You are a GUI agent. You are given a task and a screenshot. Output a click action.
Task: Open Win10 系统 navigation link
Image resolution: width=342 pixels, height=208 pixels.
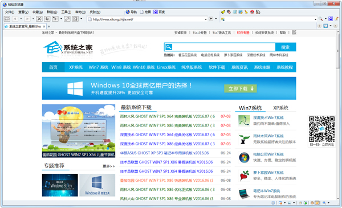(144, 67)
